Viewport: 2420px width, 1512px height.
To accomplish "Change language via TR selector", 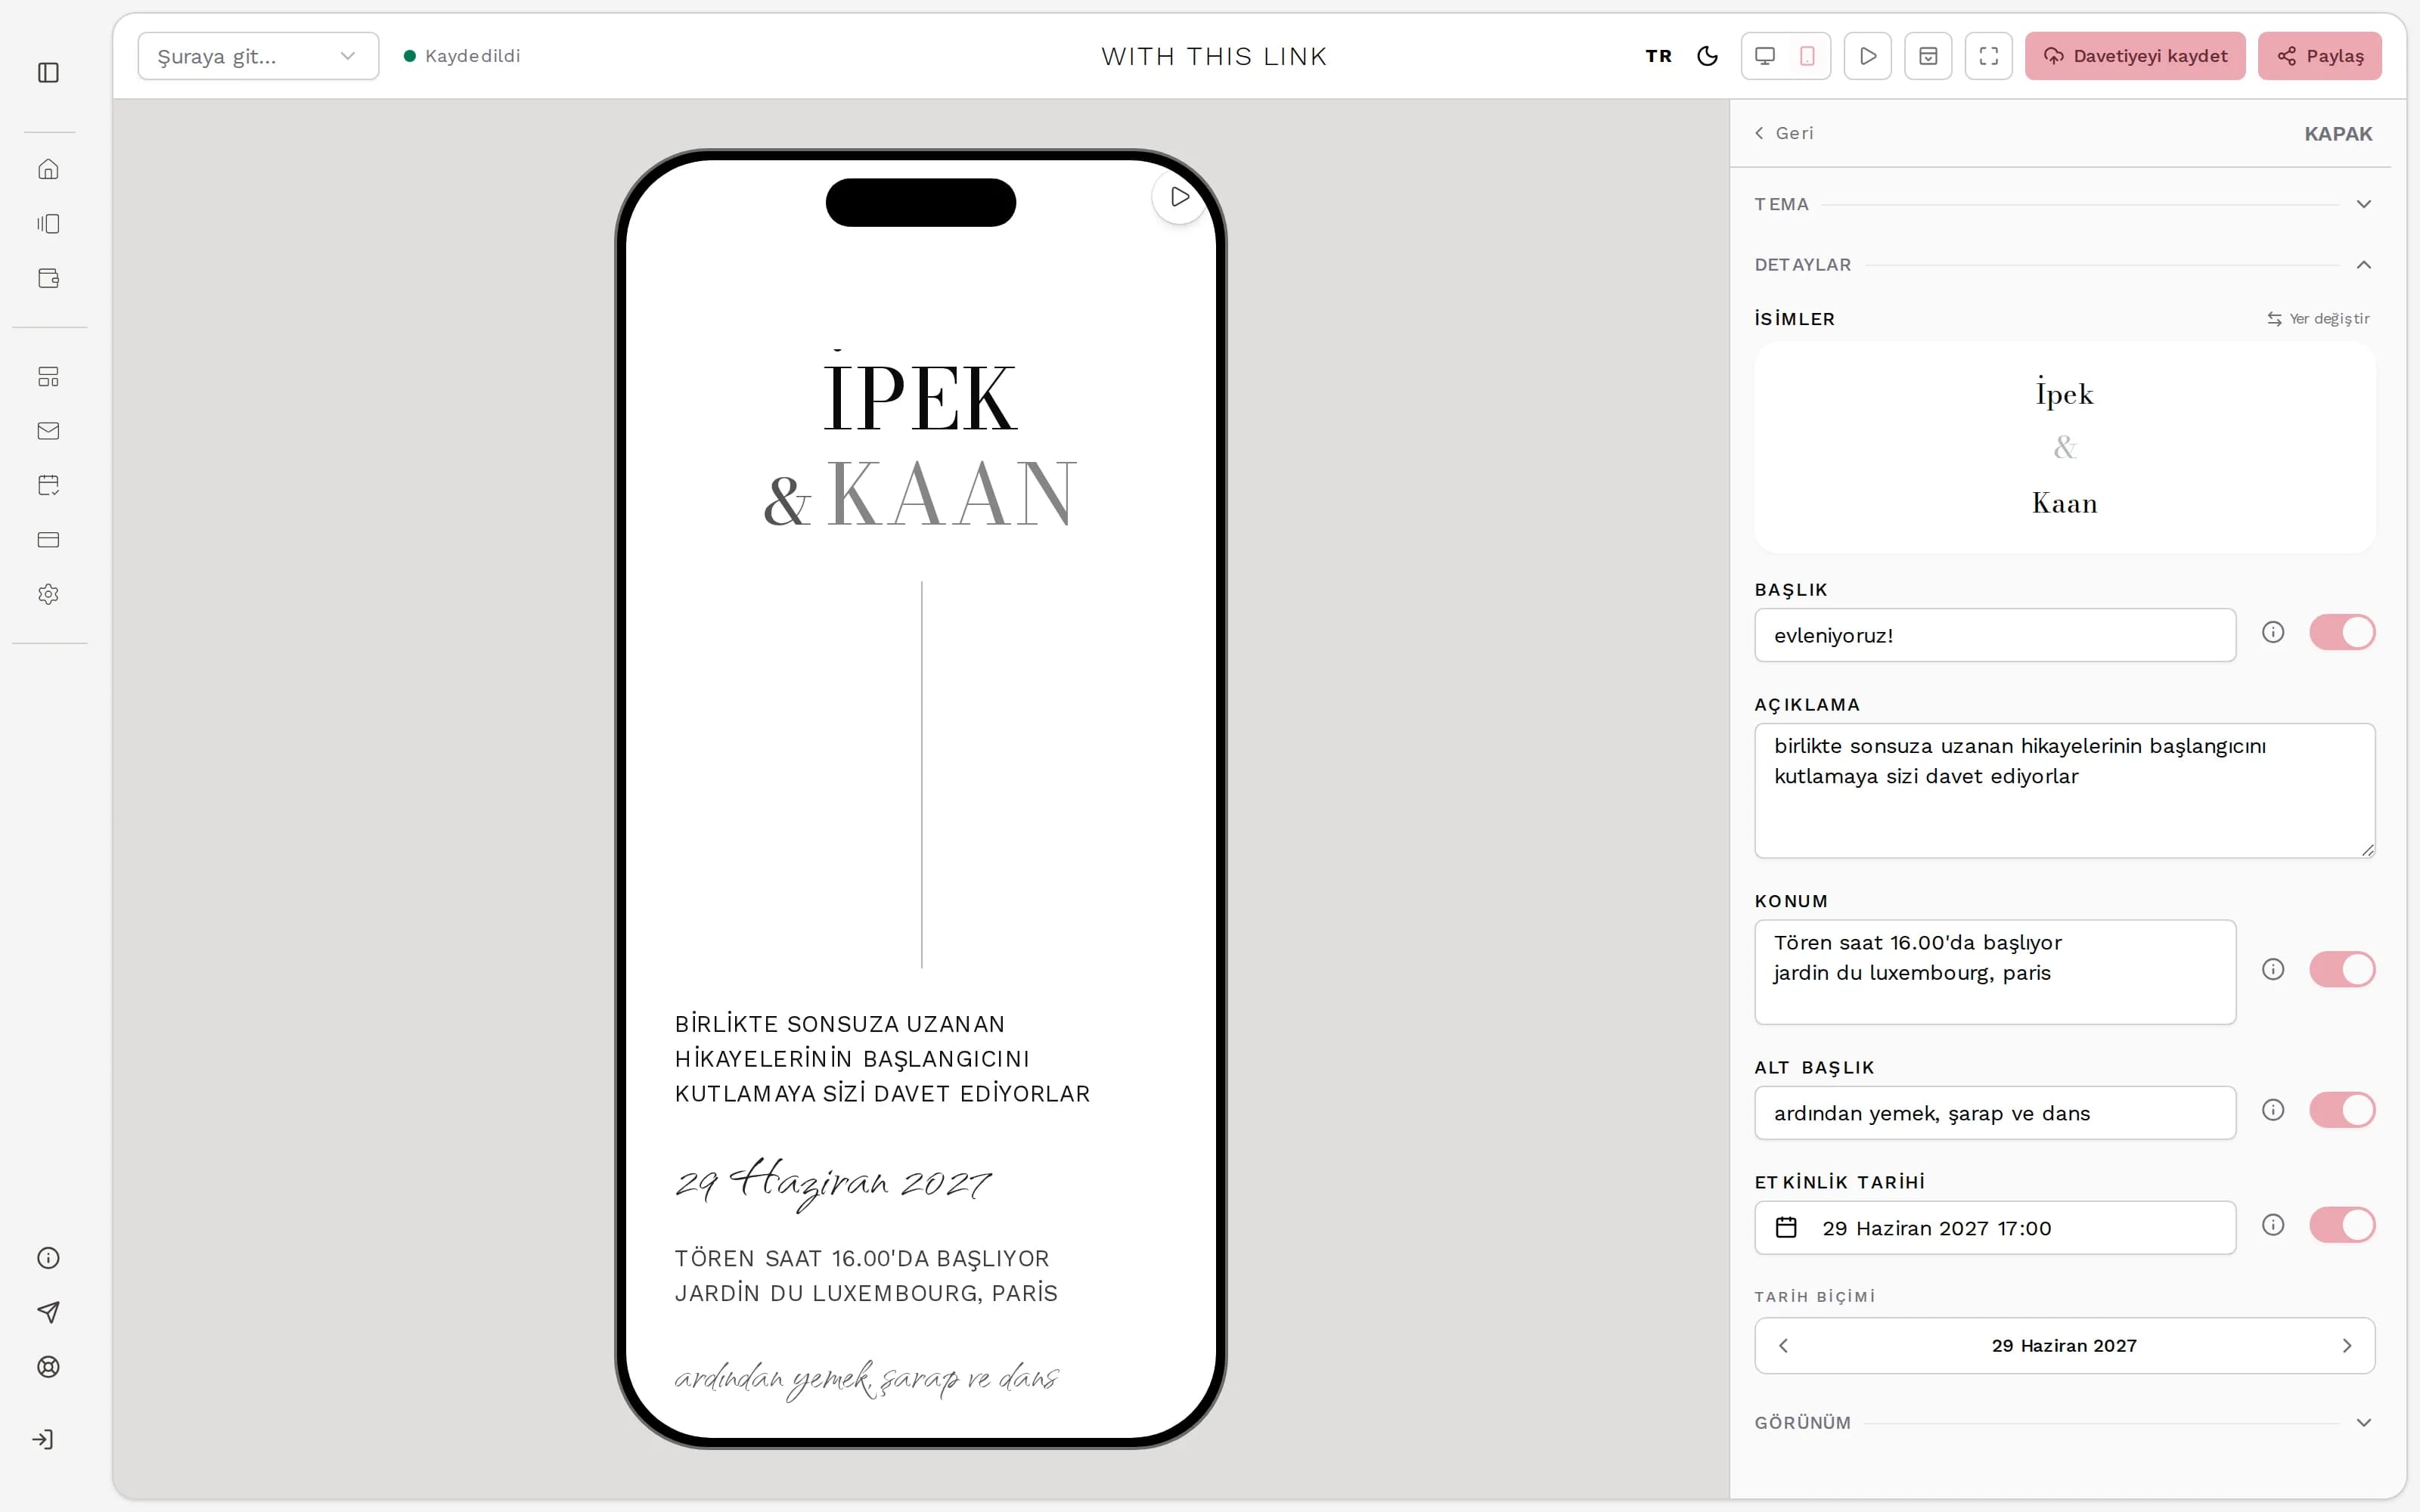I will 1658,56.
